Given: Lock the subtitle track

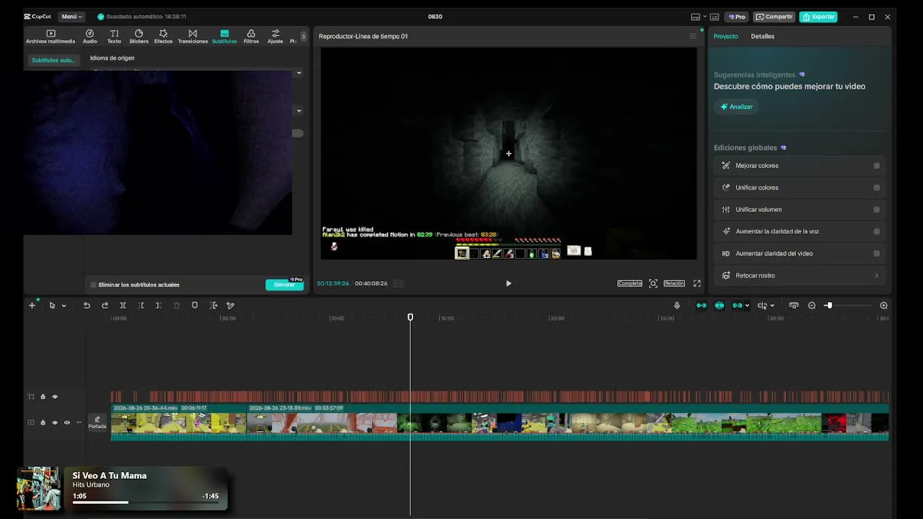Looking at the screenshot, I should [x=43, y=396].
